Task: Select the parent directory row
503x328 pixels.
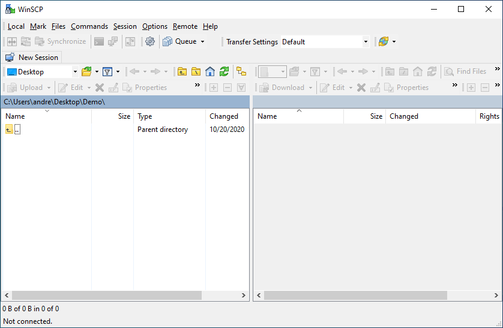Action: 125,130
